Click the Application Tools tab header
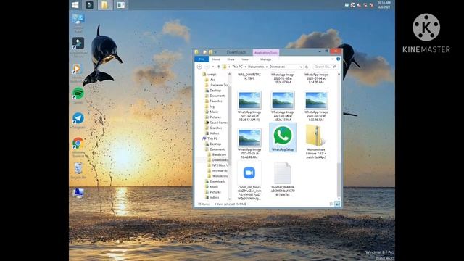Viewport: 464px width, 261px height. pos(266,53)
